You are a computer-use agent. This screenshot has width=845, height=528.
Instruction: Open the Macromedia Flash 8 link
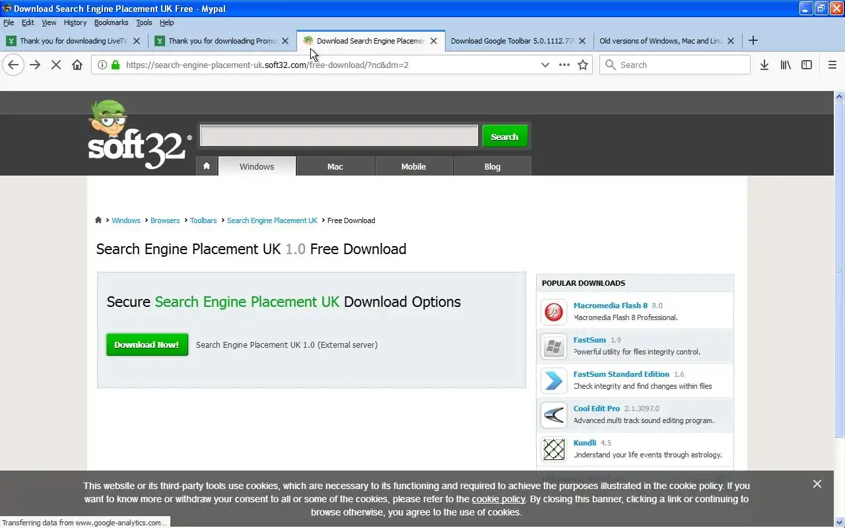[x=611, y=306]
